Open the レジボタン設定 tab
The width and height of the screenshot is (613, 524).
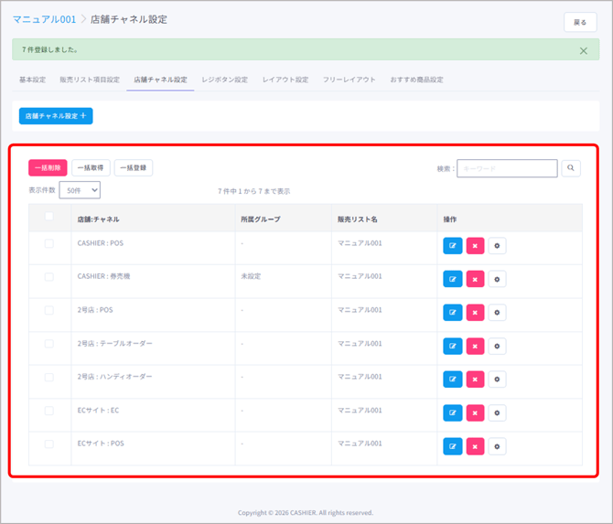pyautogui.click(x=224, y=80)
